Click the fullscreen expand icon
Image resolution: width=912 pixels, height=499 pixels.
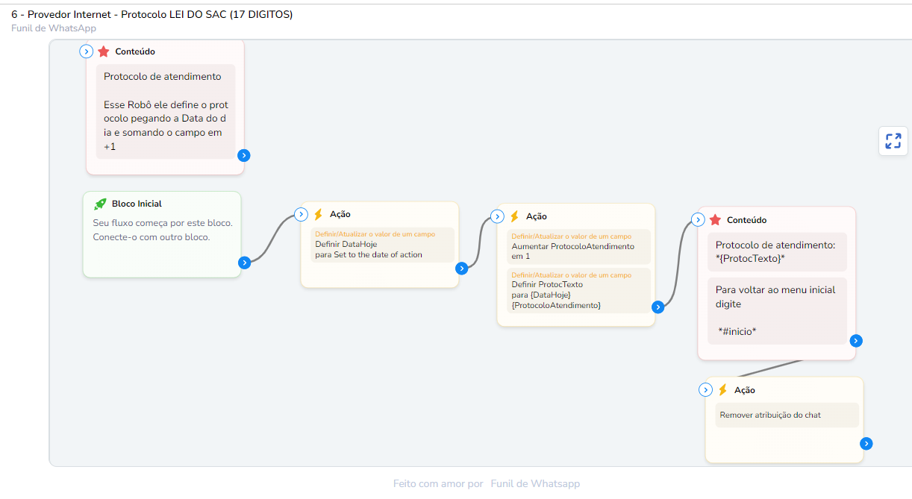click(x=893, y=141)
